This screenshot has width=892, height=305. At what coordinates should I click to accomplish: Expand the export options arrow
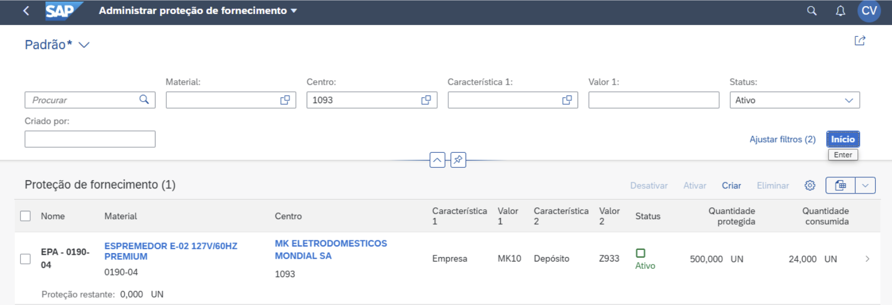865,185
